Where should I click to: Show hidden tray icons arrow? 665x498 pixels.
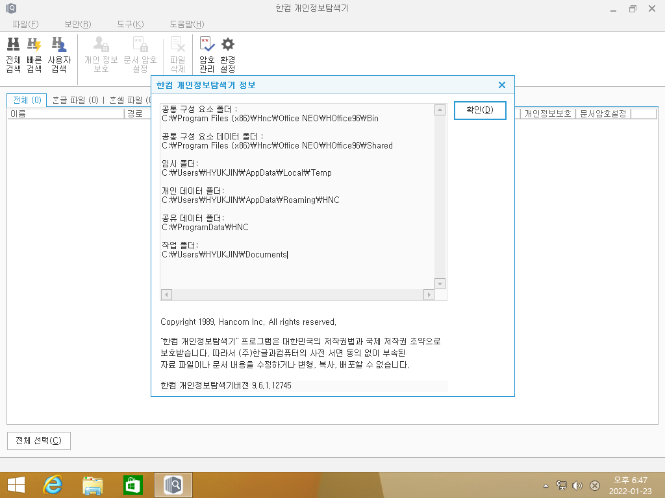click(546, 486)
